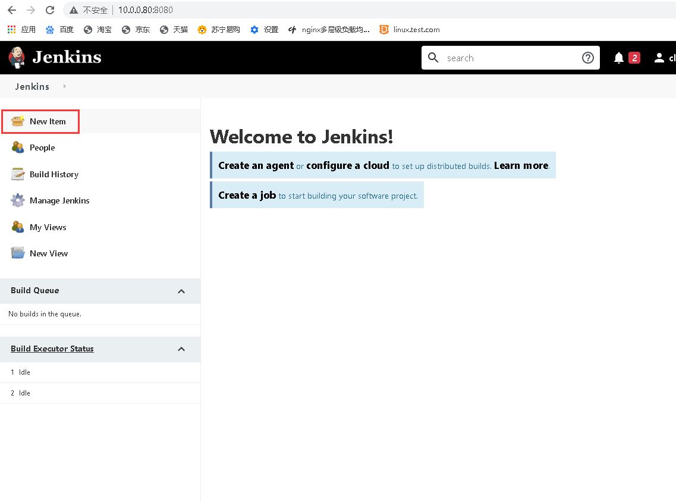Image resolution: width=676 pixels, height=502 pixels.
Task: Click the configure a cloud link
Action: click(x=347, y=165)
